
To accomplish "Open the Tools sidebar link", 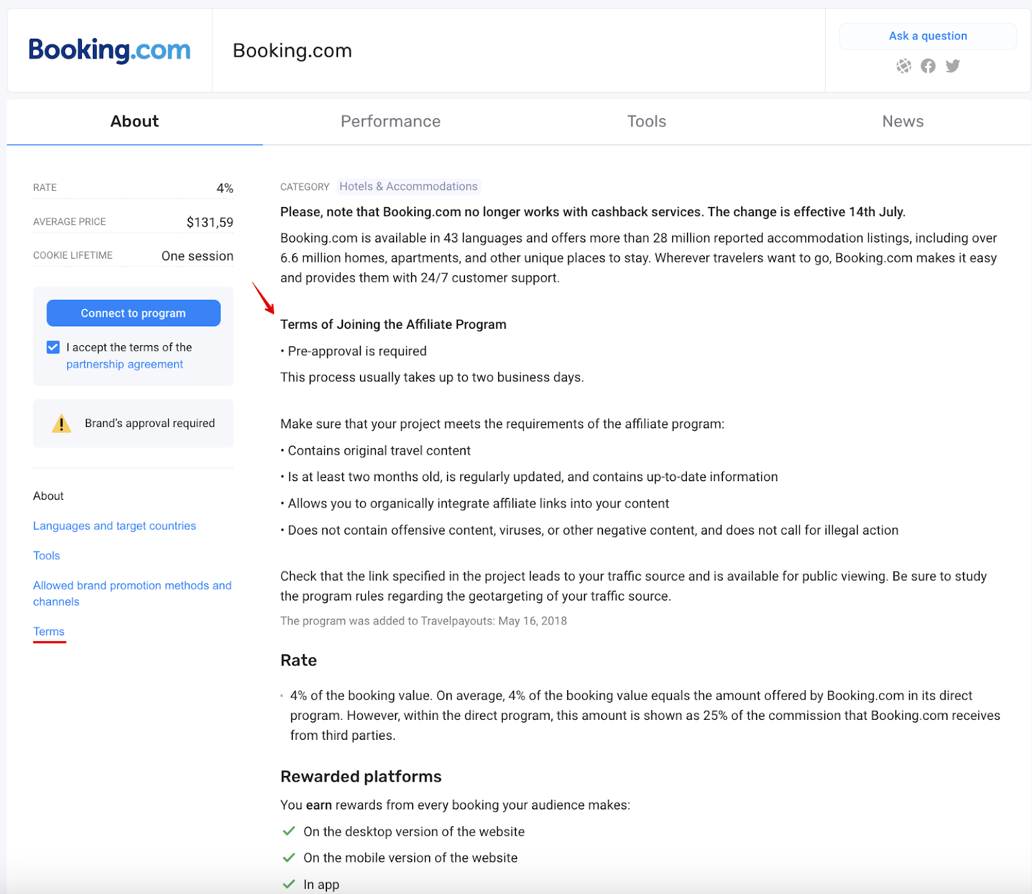I will pos(46,555).
